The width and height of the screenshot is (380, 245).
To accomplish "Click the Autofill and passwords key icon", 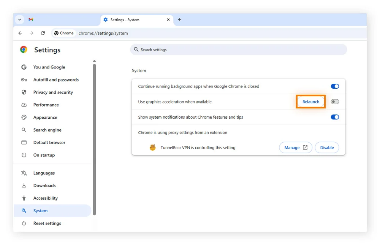I will (x=24, y=80).
